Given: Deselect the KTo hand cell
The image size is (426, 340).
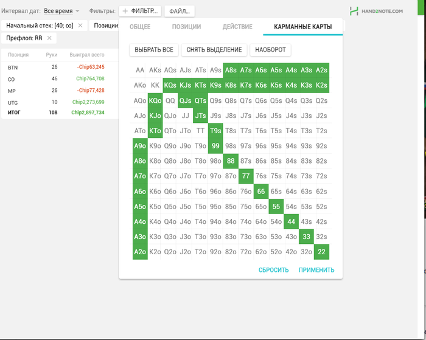Looking at the screenshot, I should coord(155,131).
